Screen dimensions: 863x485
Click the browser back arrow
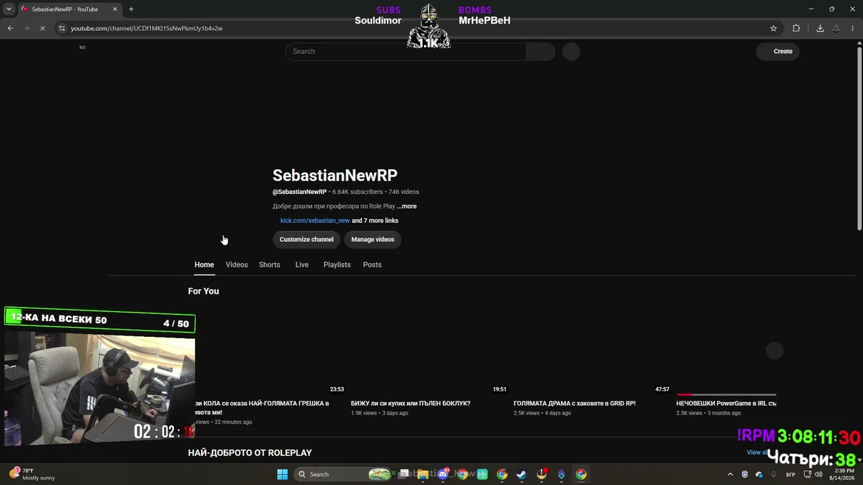10,28
